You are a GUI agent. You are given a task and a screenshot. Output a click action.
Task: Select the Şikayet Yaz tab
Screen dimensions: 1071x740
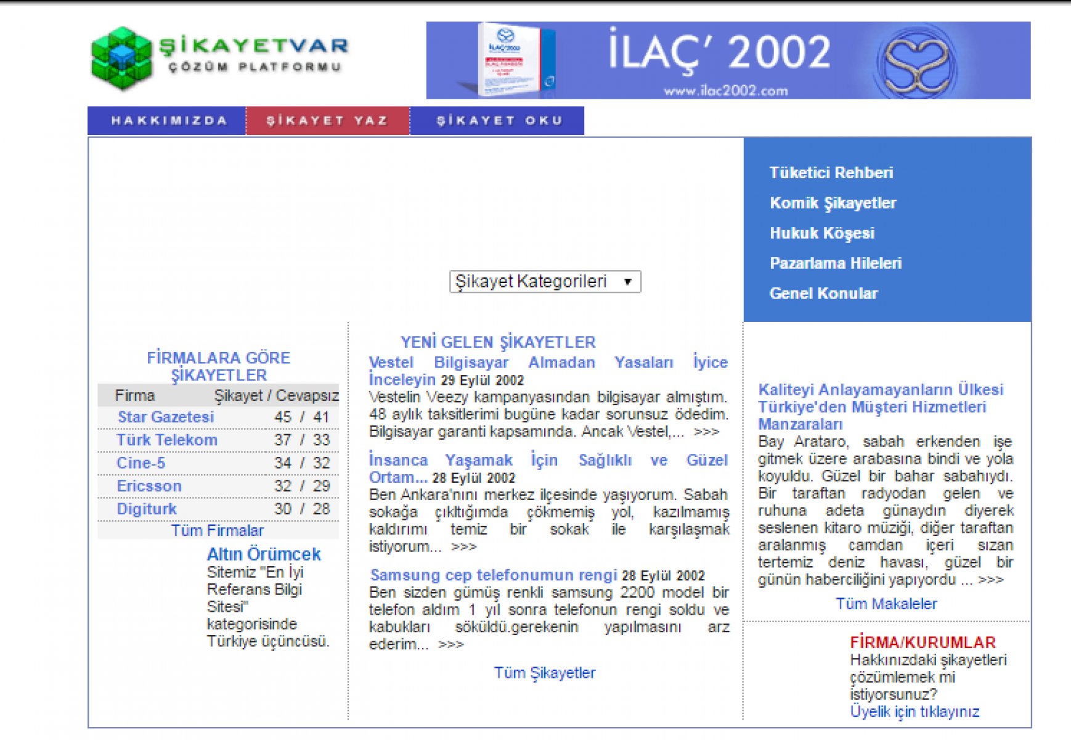click(x=327, y=121)
